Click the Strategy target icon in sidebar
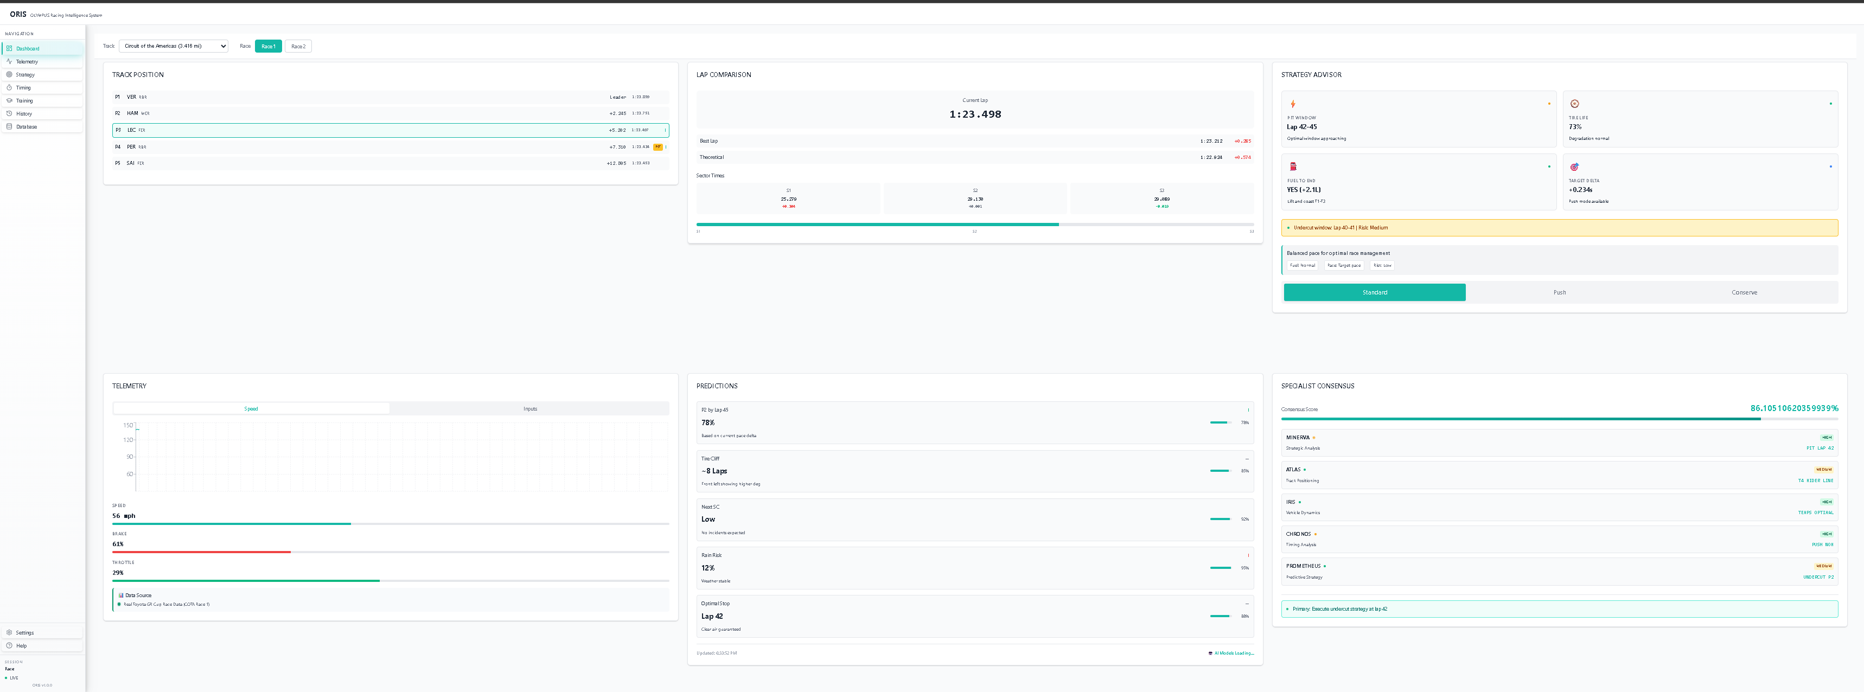The height and width of the screenshot is (692, 1864). coord(9,74)
